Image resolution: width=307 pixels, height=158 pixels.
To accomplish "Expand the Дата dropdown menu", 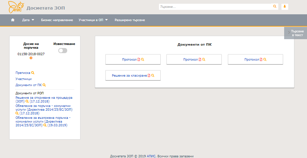I will (x=28, y=20).
